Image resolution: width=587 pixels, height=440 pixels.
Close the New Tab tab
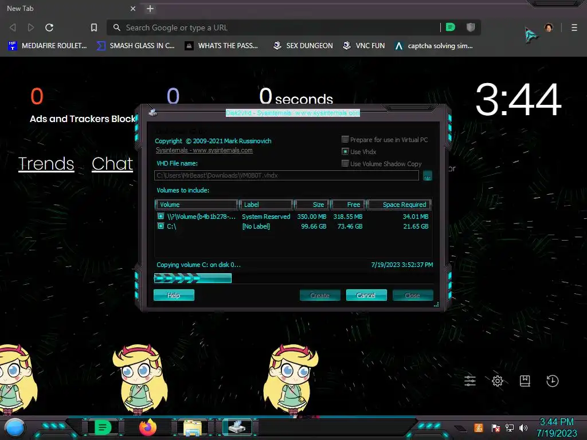pos(133,9)
